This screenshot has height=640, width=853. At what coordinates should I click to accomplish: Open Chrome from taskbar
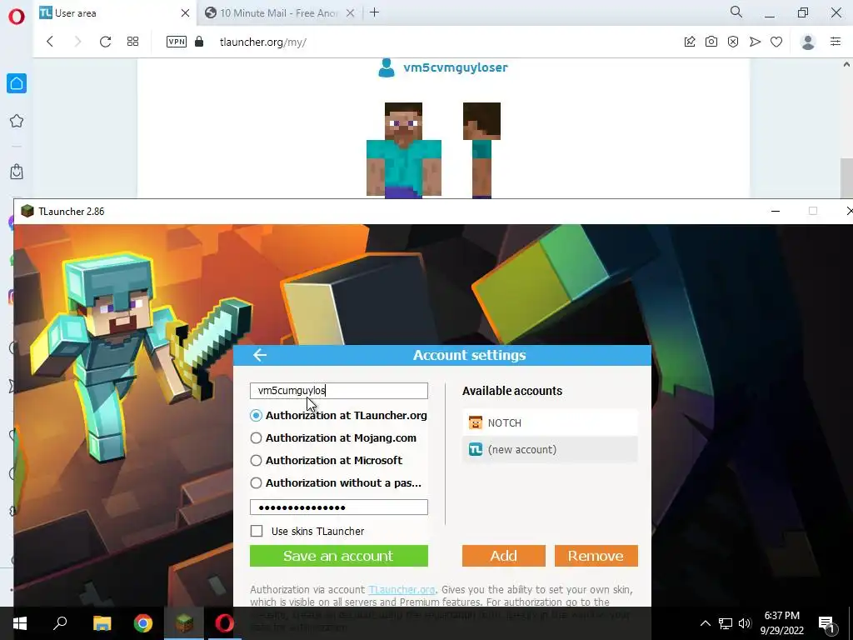143,623
